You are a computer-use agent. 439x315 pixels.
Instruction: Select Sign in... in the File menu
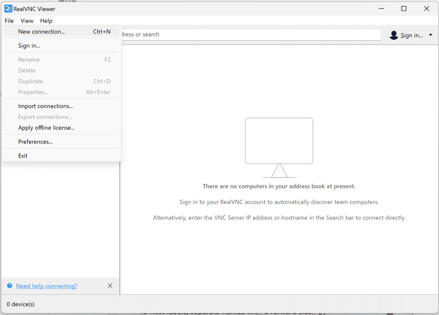point(61,46)
